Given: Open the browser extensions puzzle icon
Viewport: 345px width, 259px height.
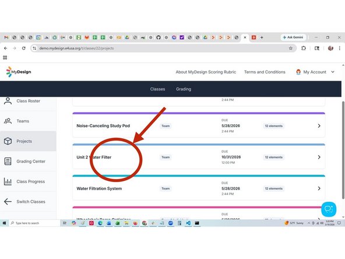Looking at the screenshot, I should pyautogui.click(x=304, y=48).
